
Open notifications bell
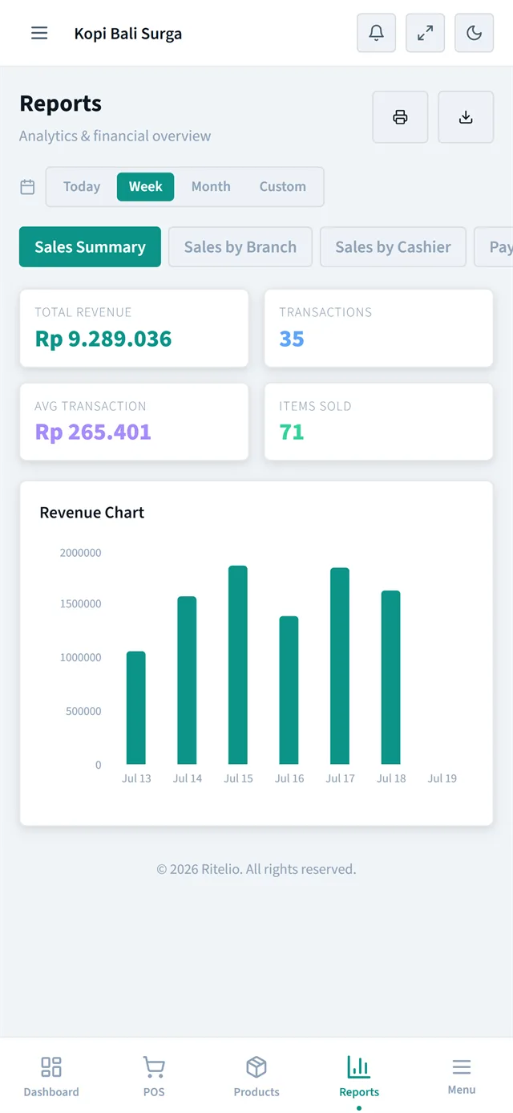pos(376,33)
